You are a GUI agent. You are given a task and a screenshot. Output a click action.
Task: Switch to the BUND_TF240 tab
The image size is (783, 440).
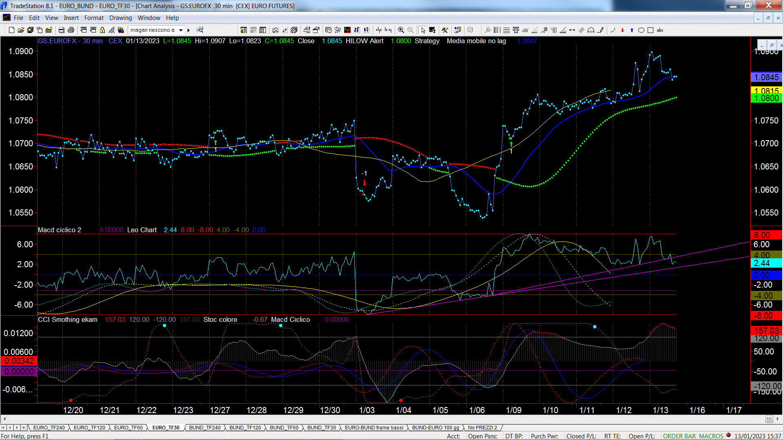[x=205, y=428]
